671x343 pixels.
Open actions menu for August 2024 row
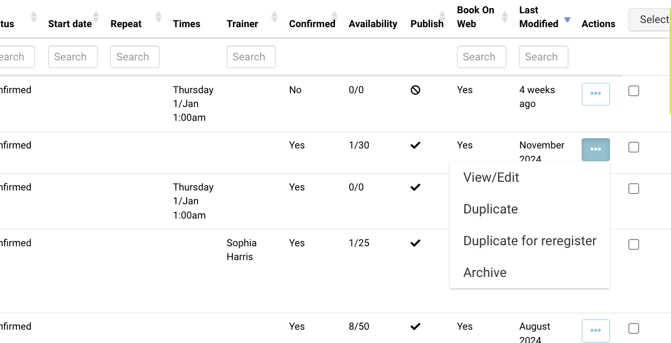(595, 331)
